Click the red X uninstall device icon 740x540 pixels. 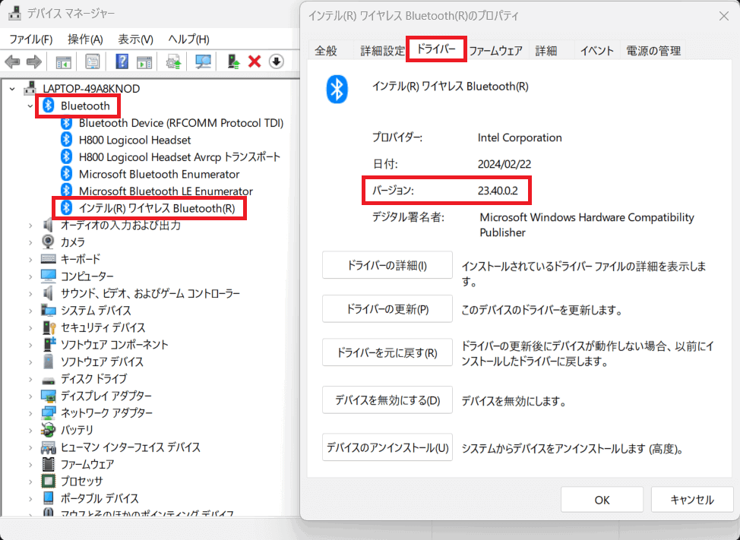click(255, 62)
